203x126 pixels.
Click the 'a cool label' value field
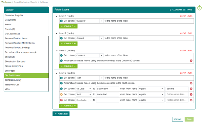click(108, 89)
